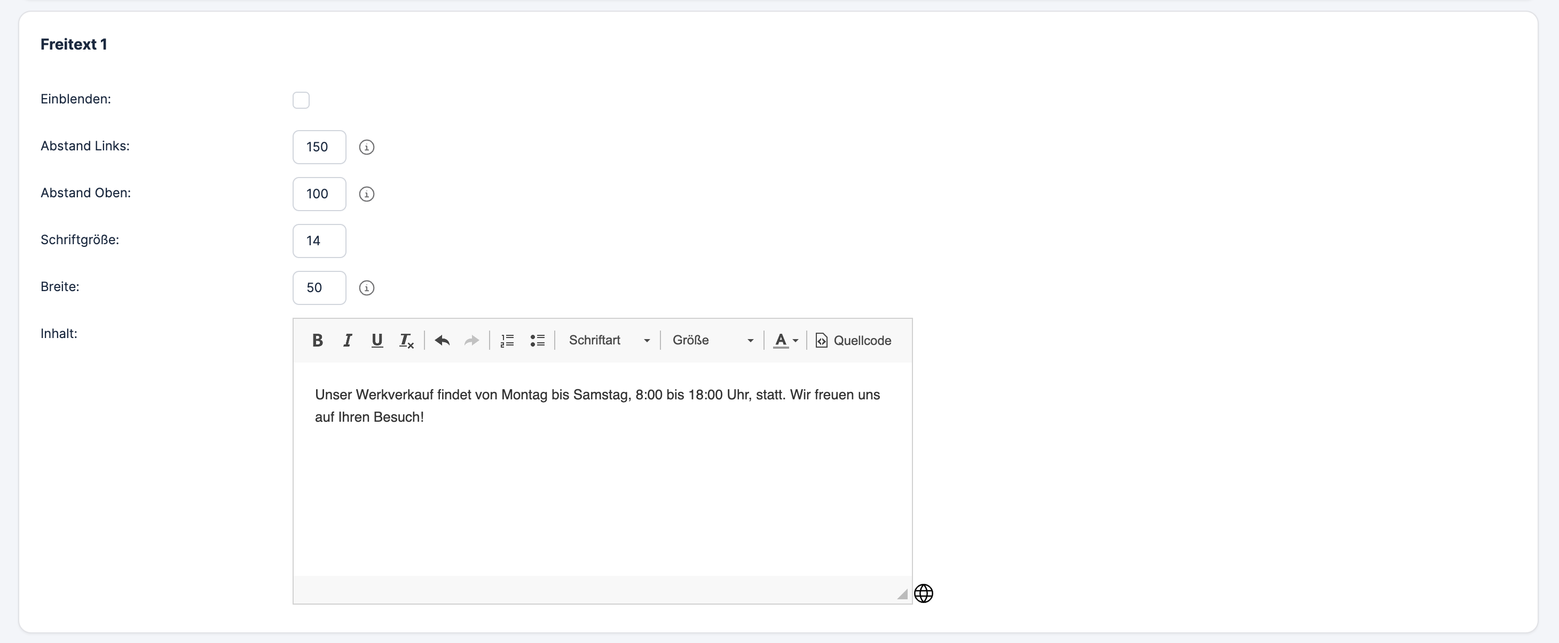This screenshot has height=643, width=1559.
Task: Click globe translation icon beside editor
Action: tap(924, 593)
